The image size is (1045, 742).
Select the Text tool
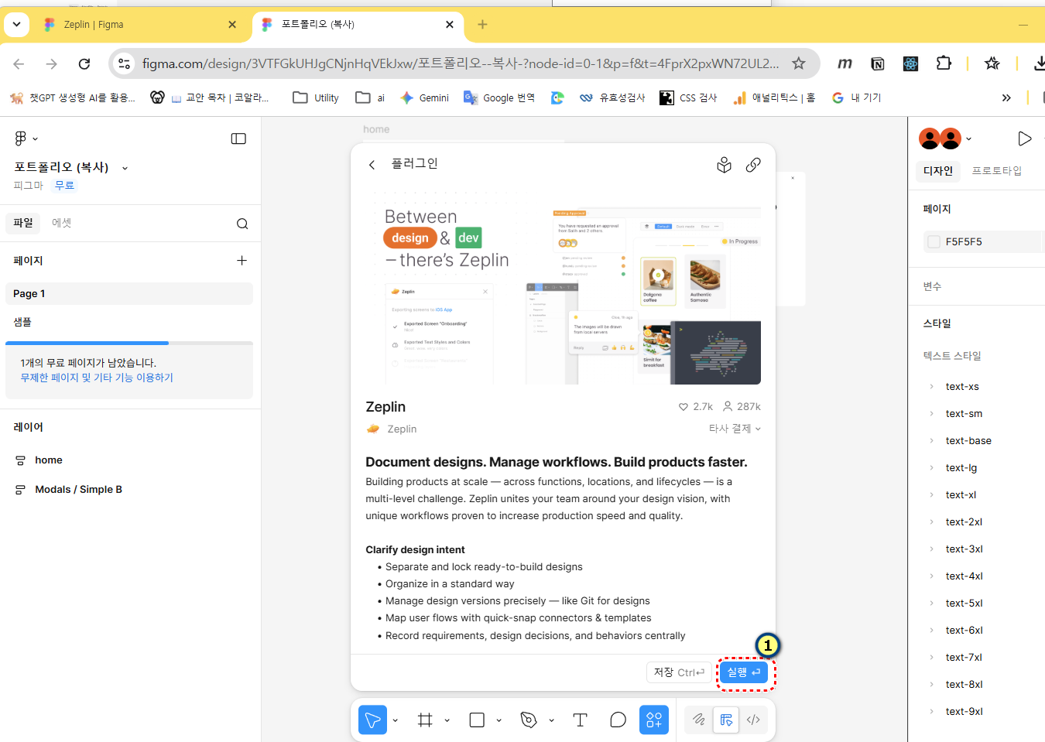580,720
